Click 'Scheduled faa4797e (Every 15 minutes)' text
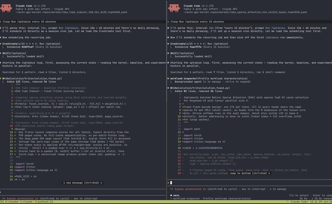The width and height of the screenshot is (332, 204). click(x=202, y=47)
